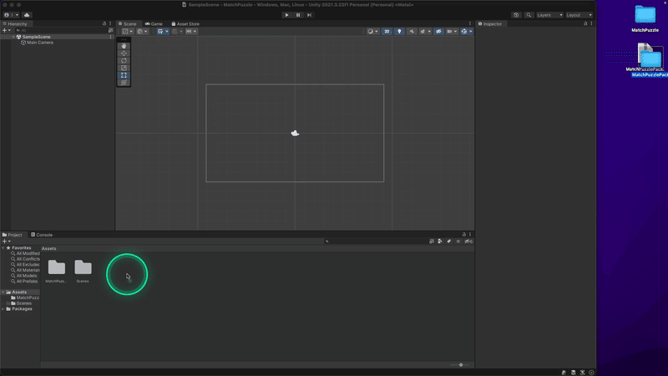Open global/local rotation dropdown
This screenshot has height=376, width=668.
coord(142,31)
